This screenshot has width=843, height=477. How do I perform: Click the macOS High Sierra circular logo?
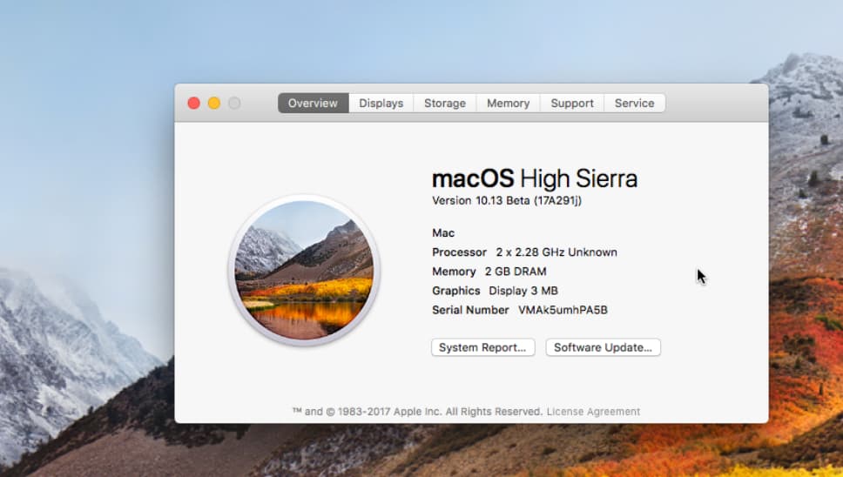(304, 270)
